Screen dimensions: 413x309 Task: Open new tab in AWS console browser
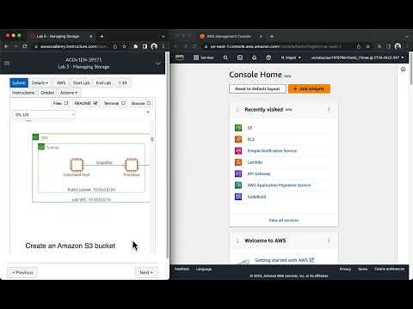pos(272,36)
